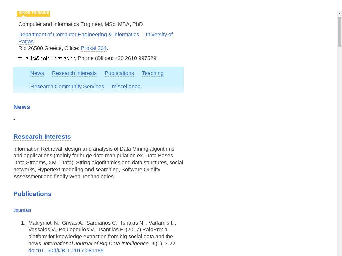Visit the University of Patras link
The image size is (342, 256).
[x=158, y=35]
